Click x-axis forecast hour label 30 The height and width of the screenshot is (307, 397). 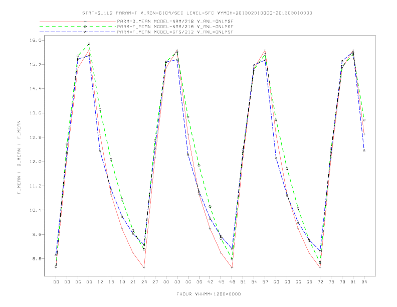click(166, 282)
